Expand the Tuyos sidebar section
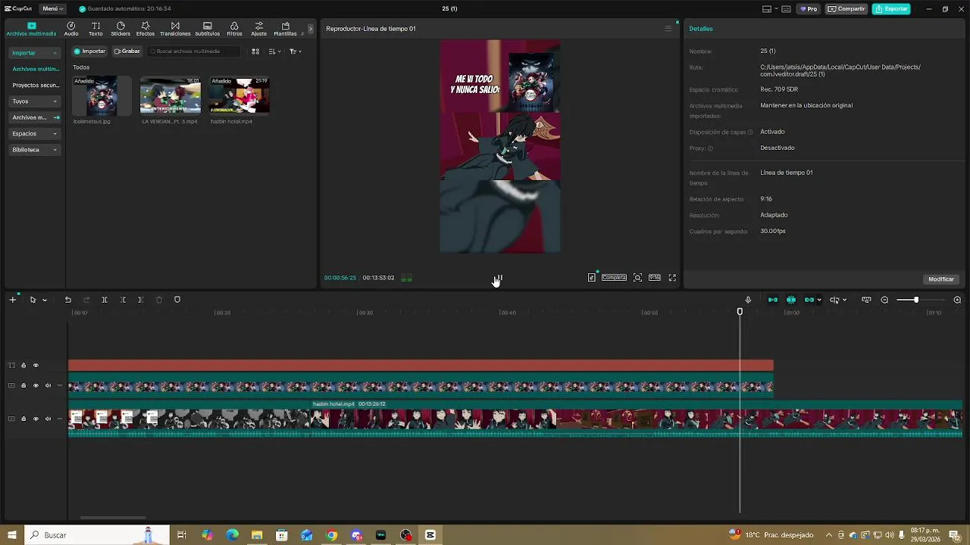The height and width of the screenshot is (545, 970). pyautogui.click(x=35, y=101)
